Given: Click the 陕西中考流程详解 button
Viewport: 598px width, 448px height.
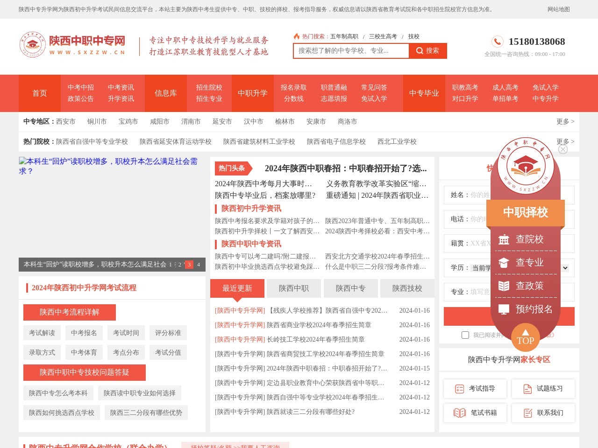Looking at the screenshot, I should click(x=70, y=312).
